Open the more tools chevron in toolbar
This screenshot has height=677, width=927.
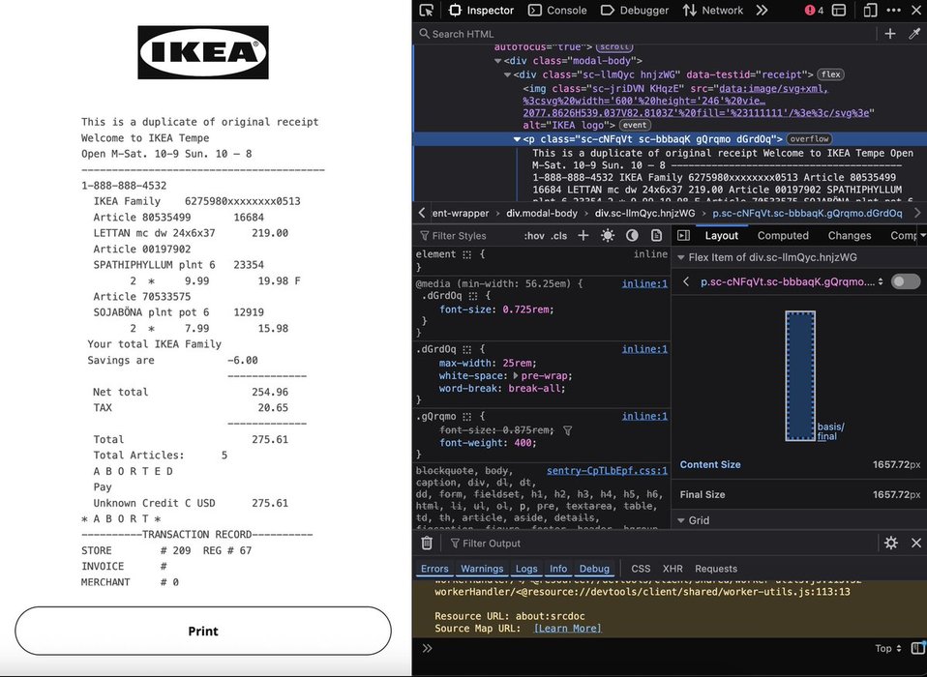[x=763, y=10]
